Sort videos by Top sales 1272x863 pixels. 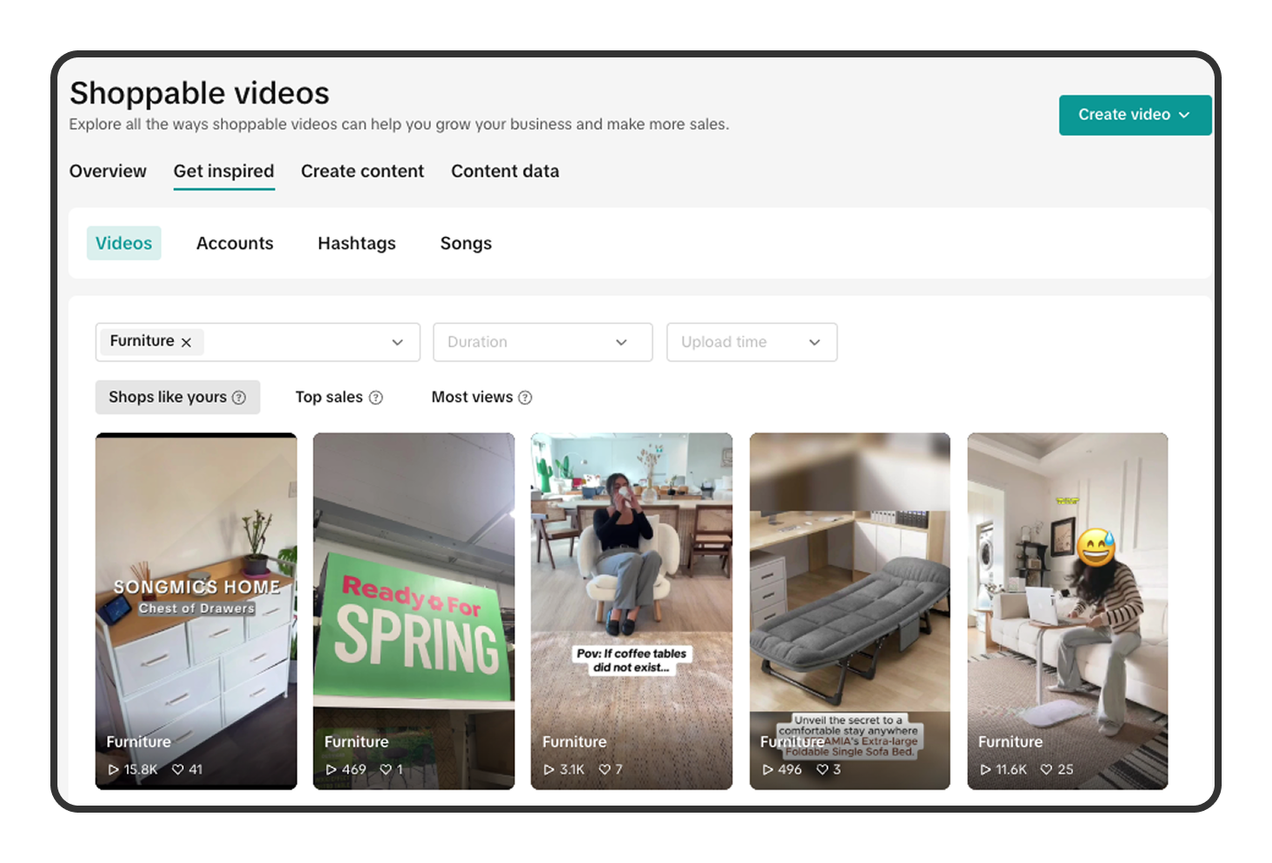pyautogui.click(x=329, y=397)
